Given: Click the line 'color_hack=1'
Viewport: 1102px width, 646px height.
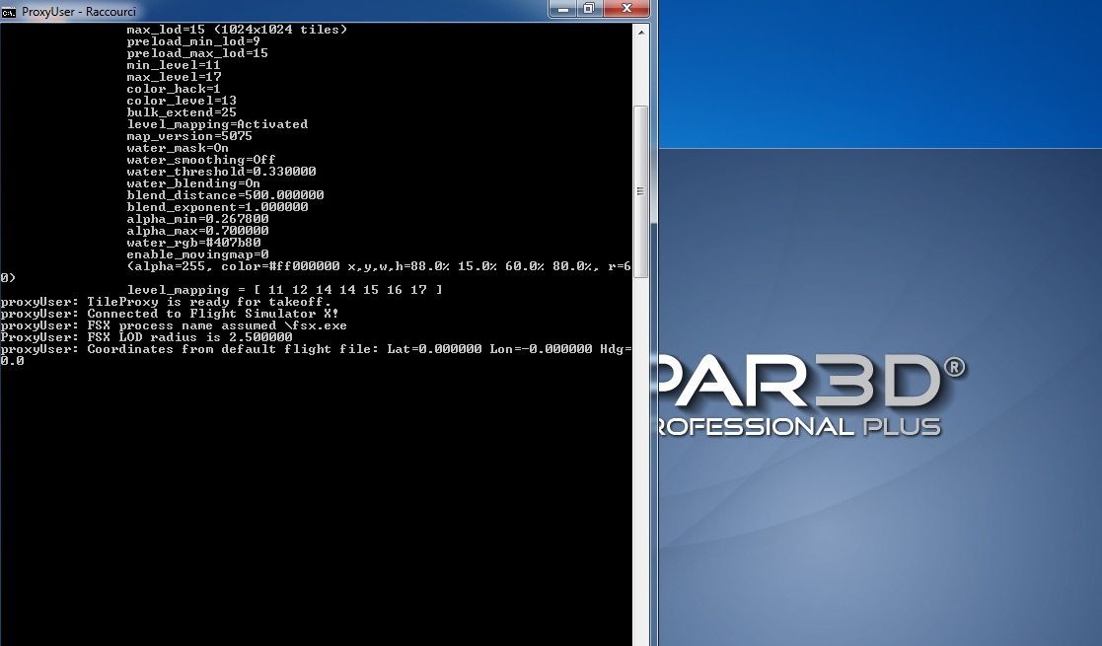Looking at the screenshot, I should tap(174, 90).
